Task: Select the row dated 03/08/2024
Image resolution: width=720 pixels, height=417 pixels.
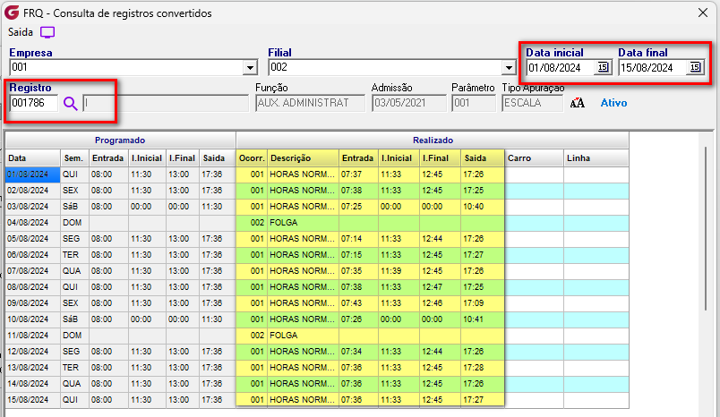Action: point(317,207)
